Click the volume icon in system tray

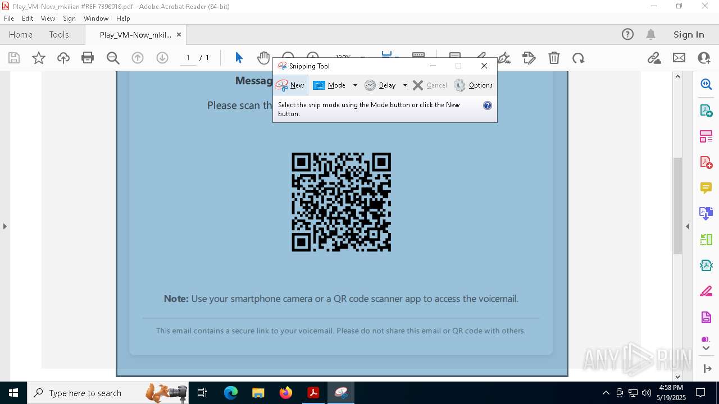click(646, 393)
